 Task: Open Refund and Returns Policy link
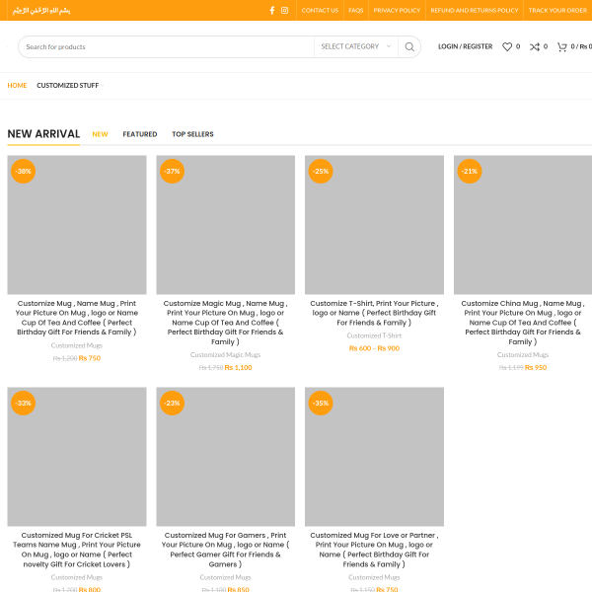pos(475,10)
